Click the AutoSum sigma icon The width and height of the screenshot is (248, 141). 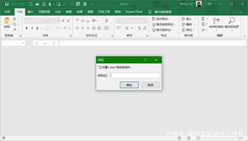pos(203,19)
